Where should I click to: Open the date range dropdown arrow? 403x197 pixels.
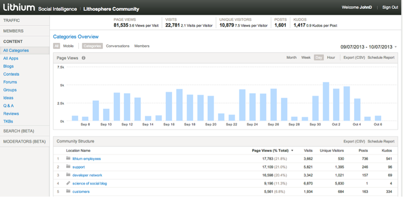click(x=396, y=47)
